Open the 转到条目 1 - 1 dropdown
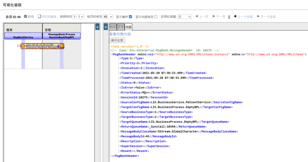 [x=78, y=17]
